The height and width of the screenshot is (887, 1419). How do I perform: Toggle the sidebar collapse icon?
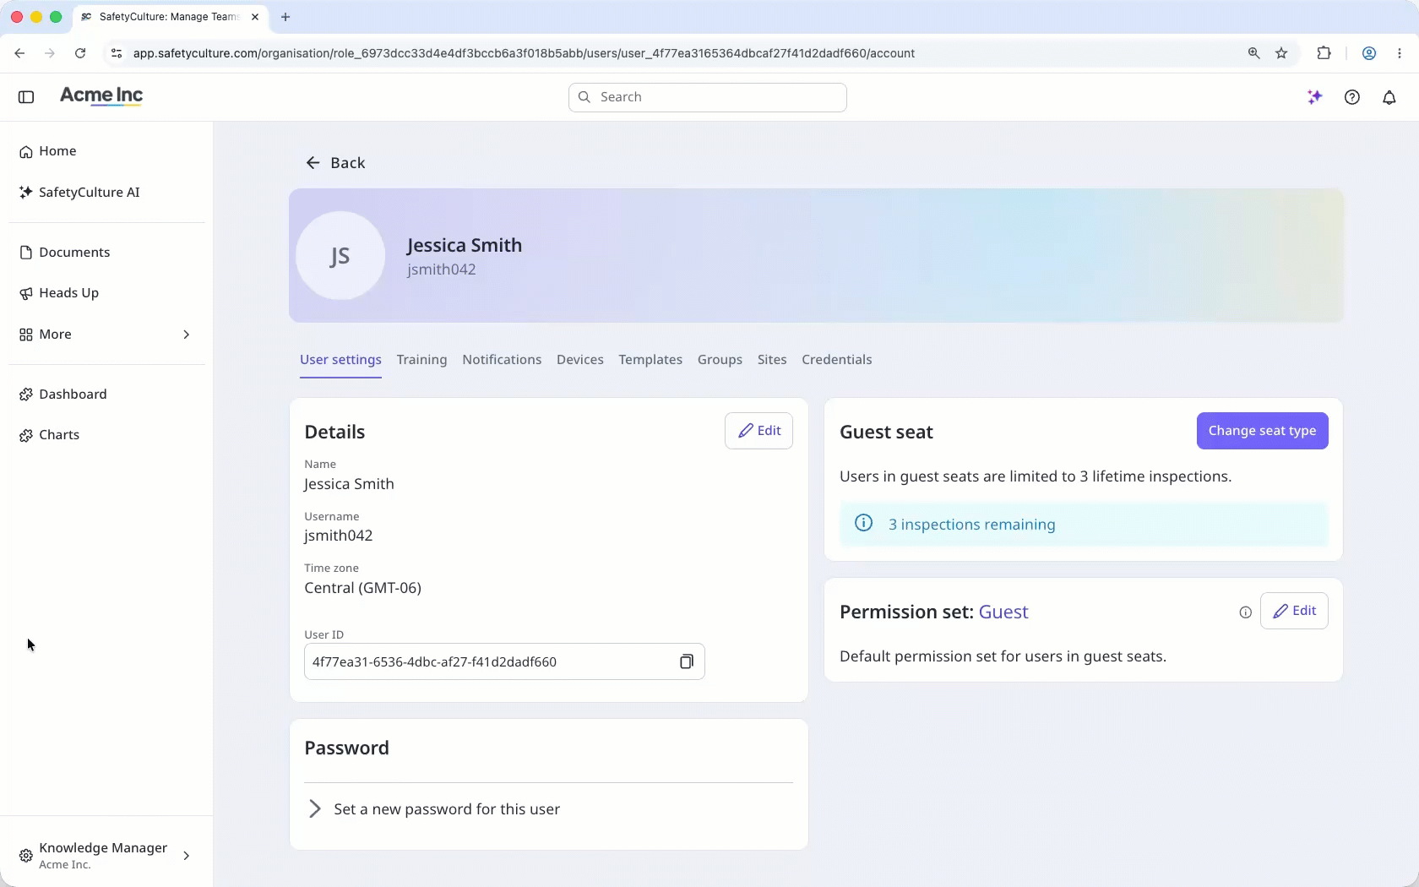(26, 97)
